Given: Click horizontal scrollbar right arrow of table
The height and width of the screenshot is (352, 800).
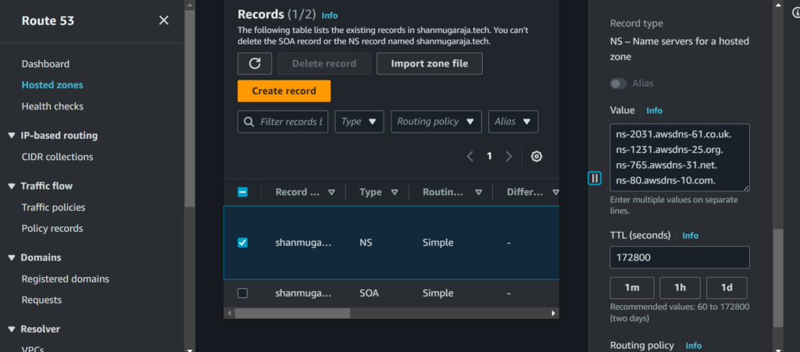Looking at the screenshot, I should 554,313.
